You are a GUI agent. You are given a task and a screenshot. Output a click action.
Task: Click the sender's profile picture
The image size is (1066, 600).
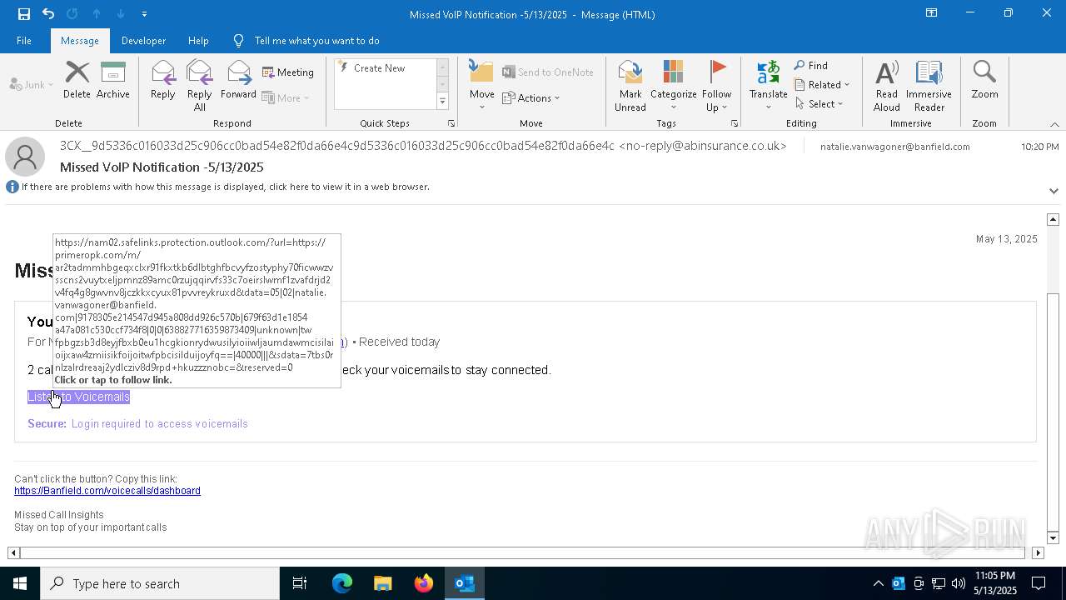(25, 157)
